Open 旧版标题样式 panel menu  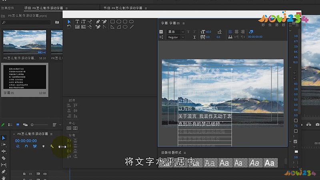click(x=185, y=153)
